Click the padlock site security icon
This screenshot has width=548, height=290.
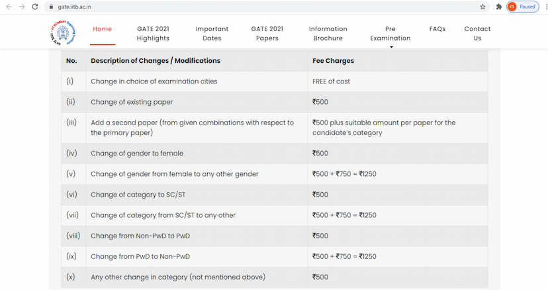coord(51,7)
